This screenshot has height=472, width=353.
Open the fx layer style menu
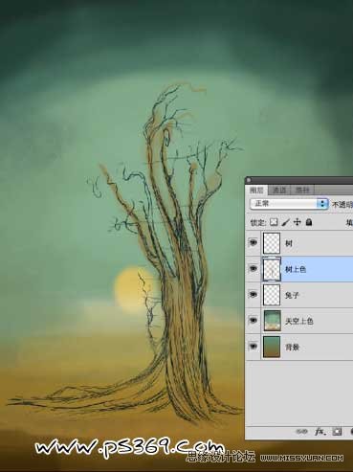pos(320,432)
